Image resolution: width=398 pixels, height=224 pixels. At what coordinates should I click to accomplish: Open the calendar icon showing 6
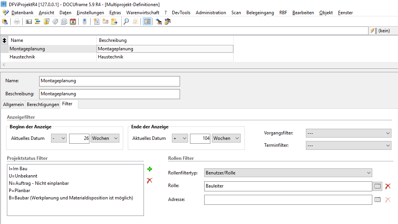[73, 22]
